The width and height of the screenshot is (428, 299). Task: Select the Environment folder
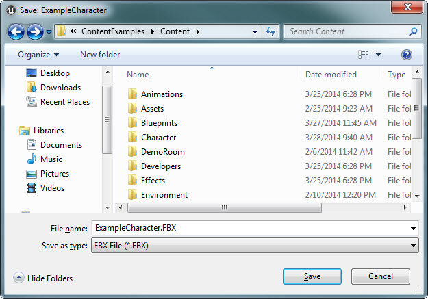click(x=164, y=195)
